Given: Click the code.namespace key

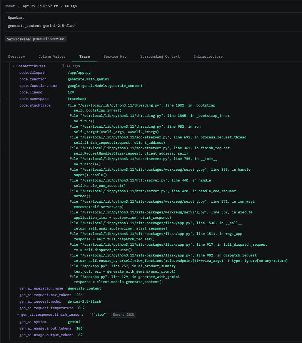Looking at the screenshot, I should tap(34, 99).
